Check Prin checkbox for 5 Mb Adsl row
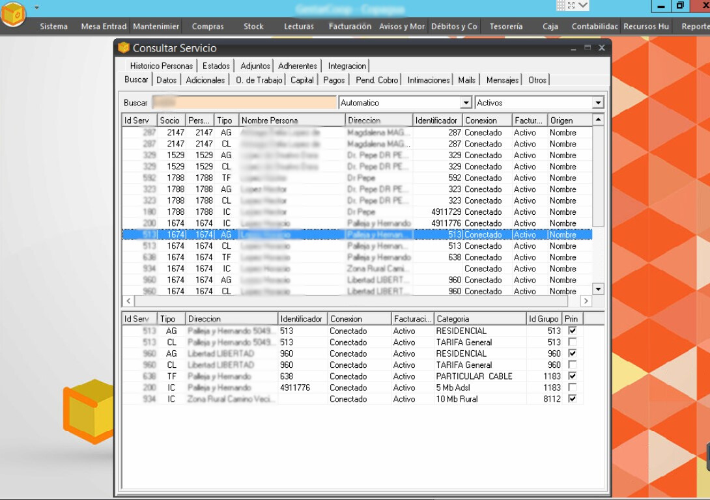Image resolution: width=710 pixels, height=500 pixels. pyautogui.click(x=572, y=387)
